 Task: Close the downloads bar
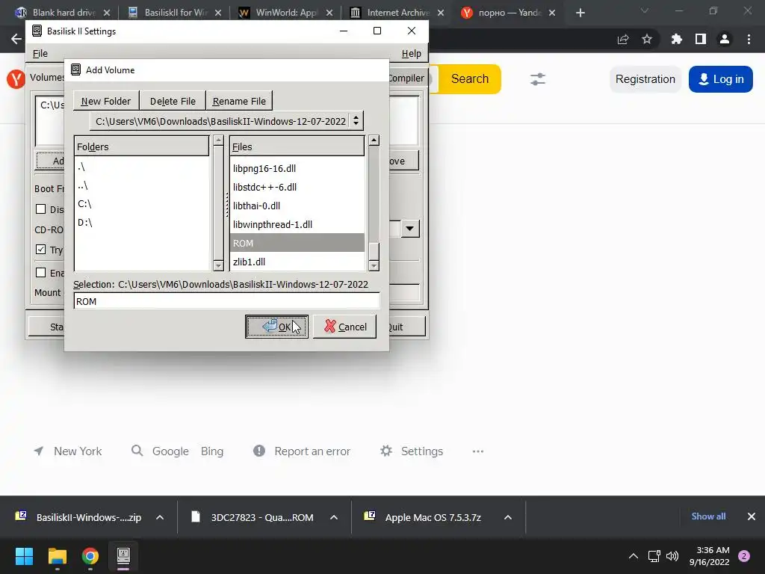coord(752,516)
